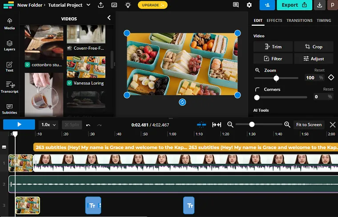This screenshot has height=217, width=338.
Task: Click the lightbulb tips icon
Action: (x=128, y=5)
